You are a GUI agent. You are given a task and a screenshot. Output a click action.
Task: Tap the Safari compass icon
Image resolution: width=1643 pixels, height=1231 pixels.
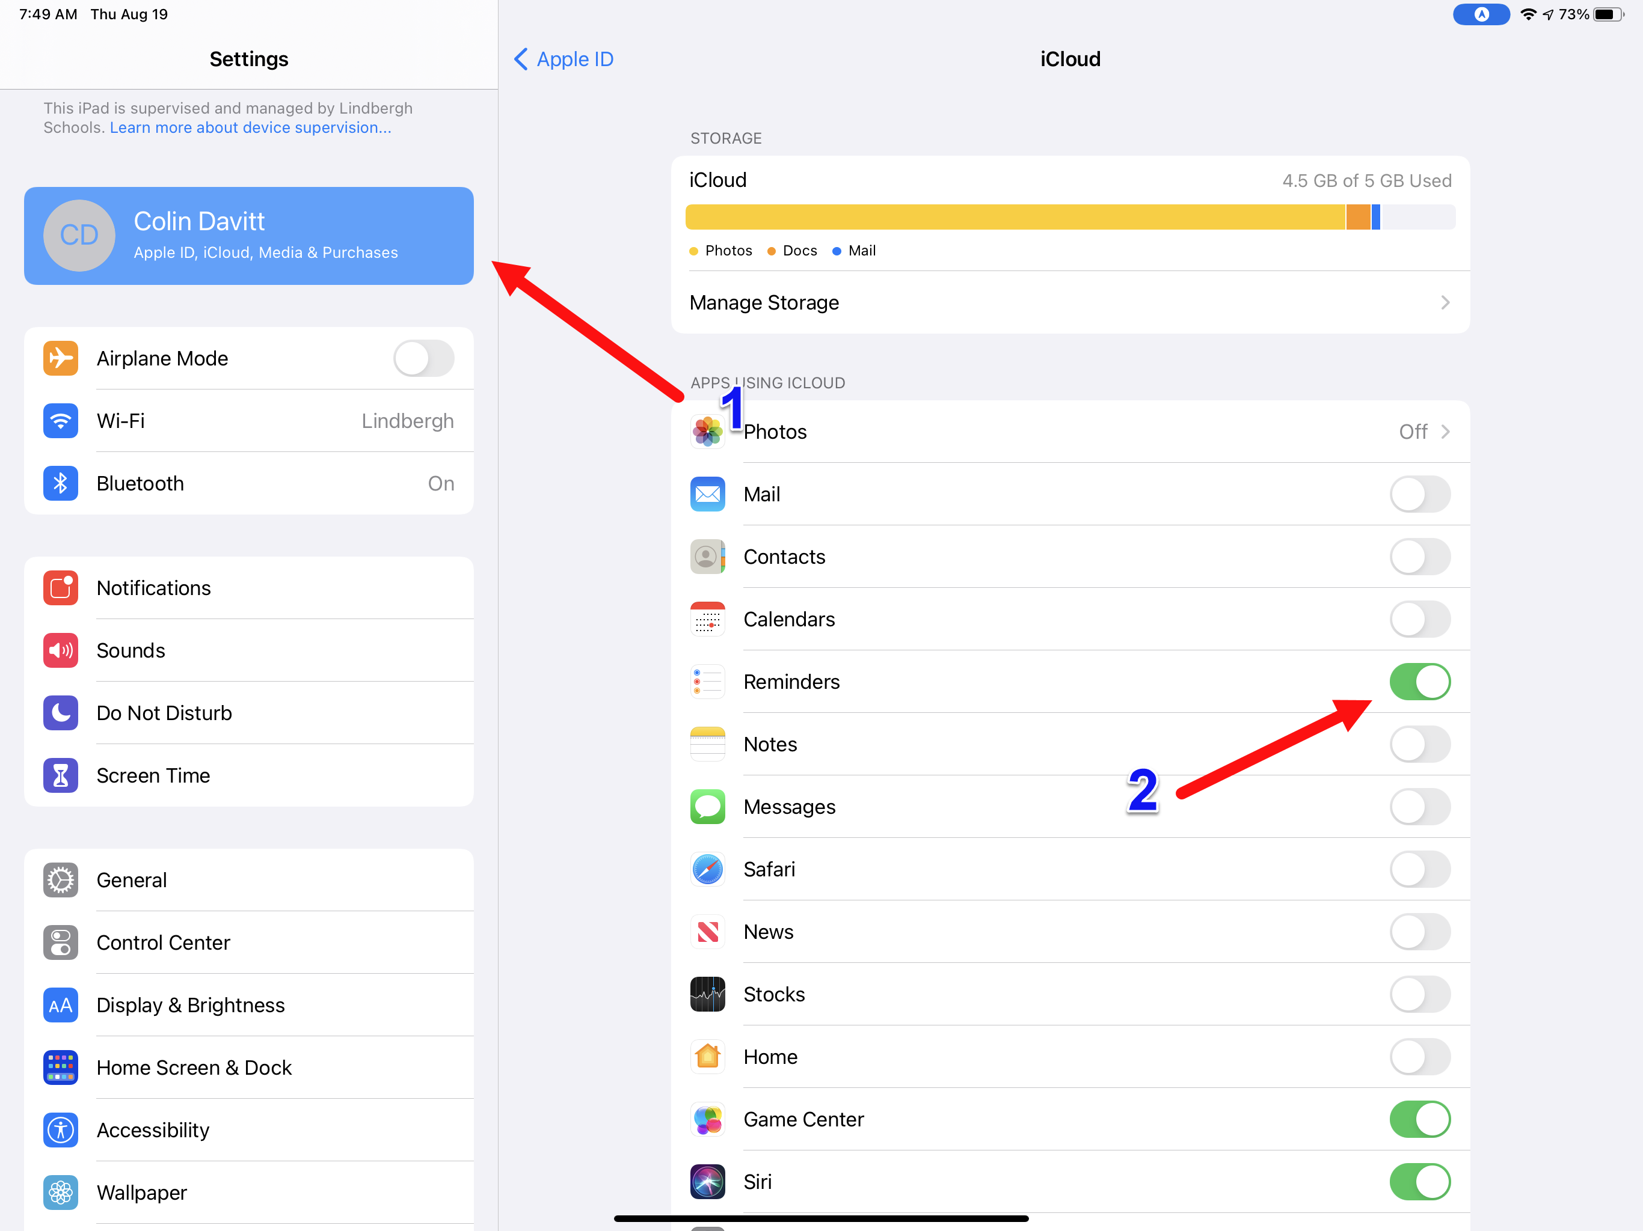[707, 868]
